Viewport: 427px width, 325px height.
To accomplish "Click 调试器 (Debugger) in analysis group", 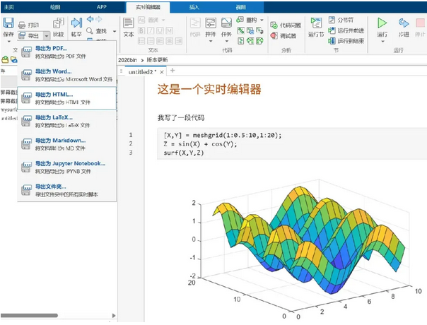I will click(283, 35).
